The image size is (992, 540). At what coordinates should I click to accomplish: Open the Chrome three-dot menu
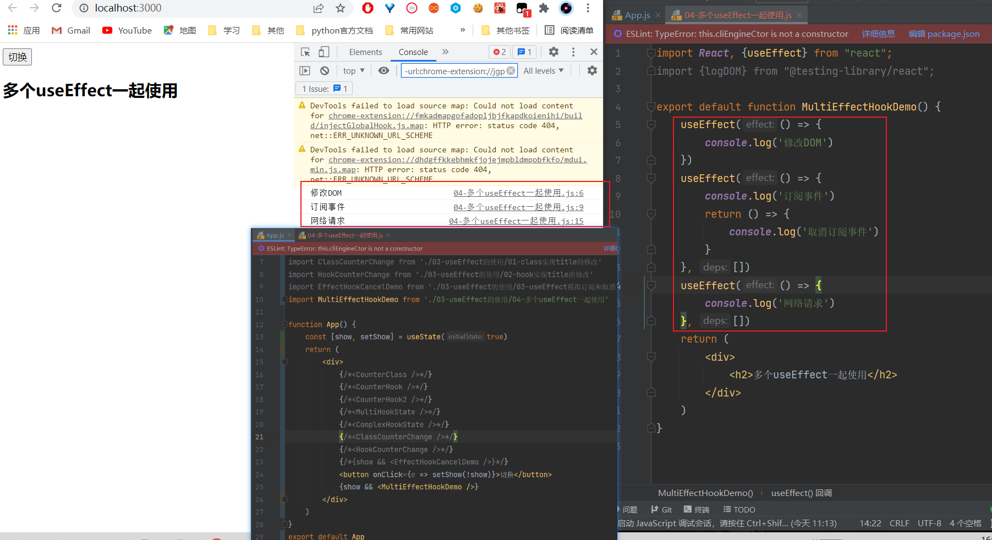588,8
